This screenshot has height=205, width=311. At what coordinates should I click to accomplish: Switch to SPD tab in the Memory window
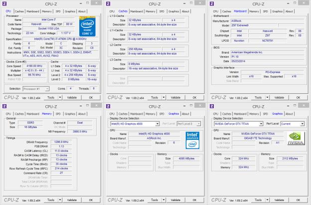coord(58,114)
